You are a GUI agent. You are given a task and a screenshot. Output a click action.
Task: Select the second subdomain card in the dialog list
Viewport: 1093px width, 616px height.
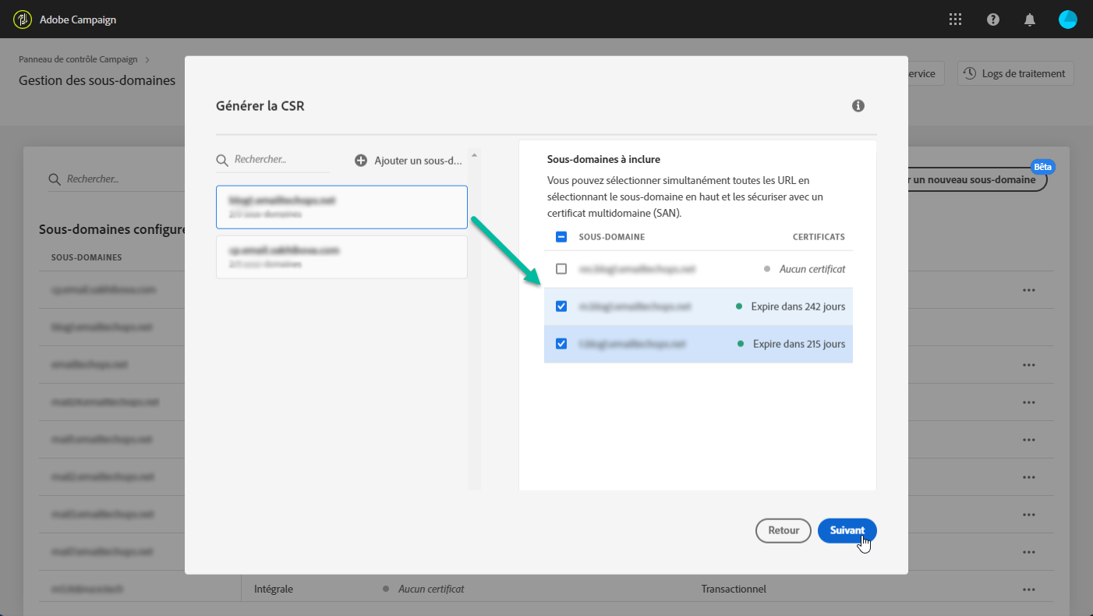[341, 257]
